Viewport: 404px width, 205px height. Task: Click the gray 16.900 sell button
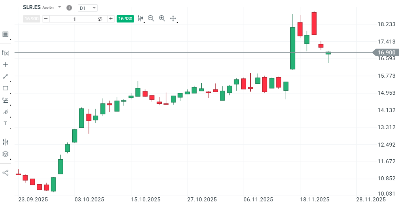point(31,19)
